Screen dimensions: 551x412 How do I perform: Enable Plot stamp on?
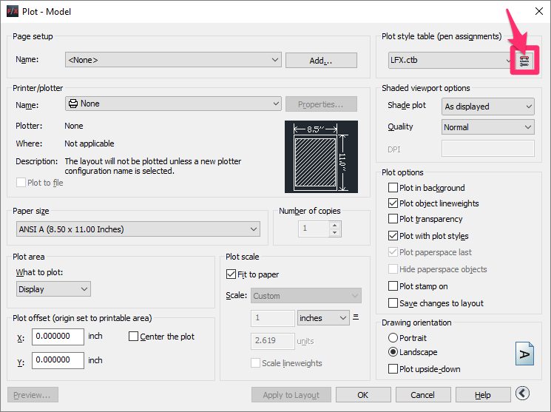click(x=393, y=286)
